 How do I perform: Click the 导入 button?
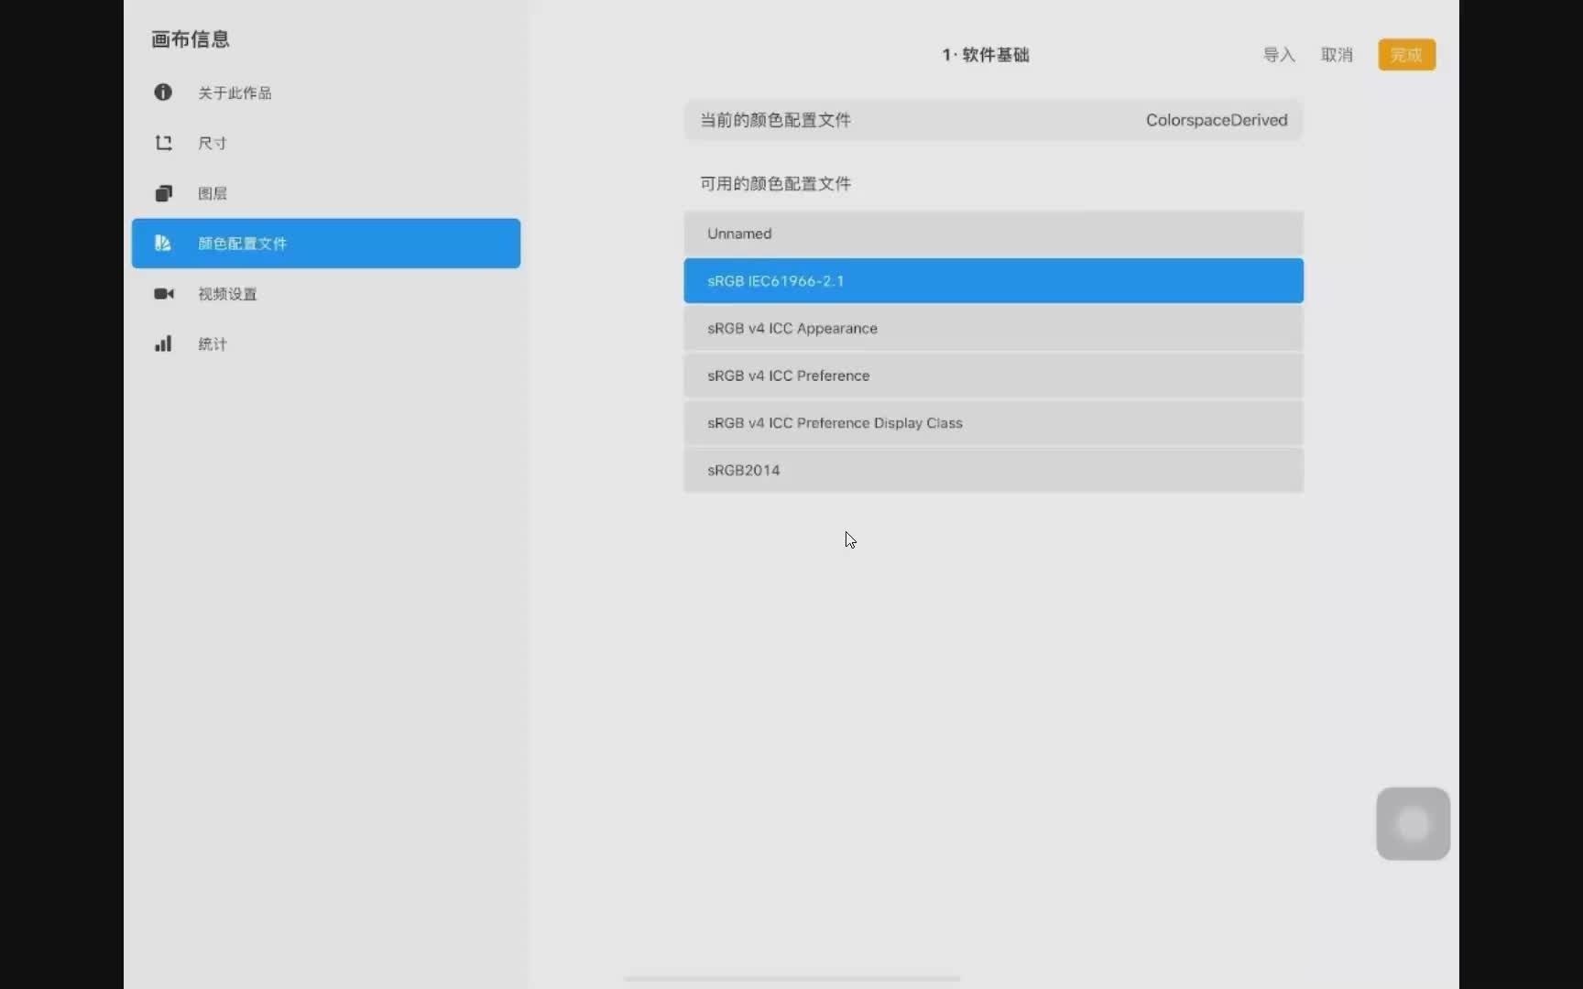[x=1279, y=55]
